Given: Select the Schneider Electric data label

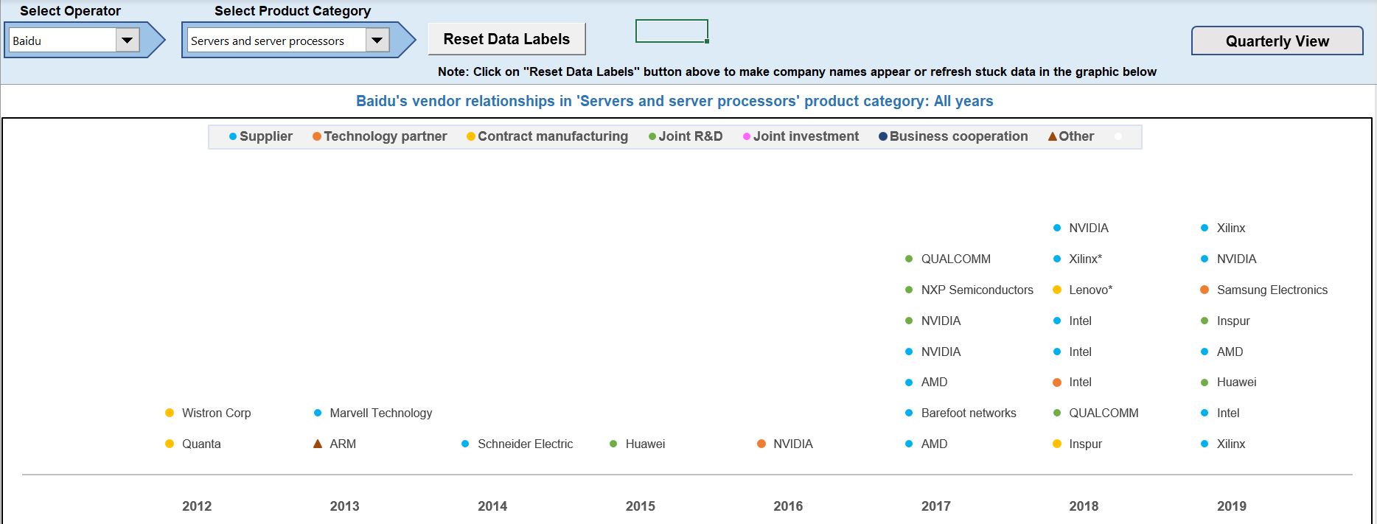Looking at the screenshot, I should point(525,444).
